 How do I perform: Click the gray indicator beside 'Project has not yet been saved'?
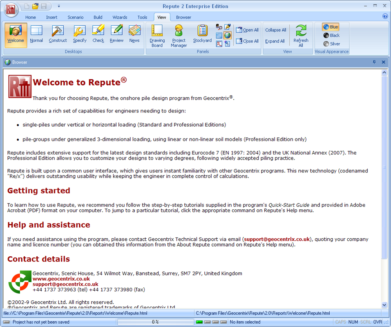7,322
